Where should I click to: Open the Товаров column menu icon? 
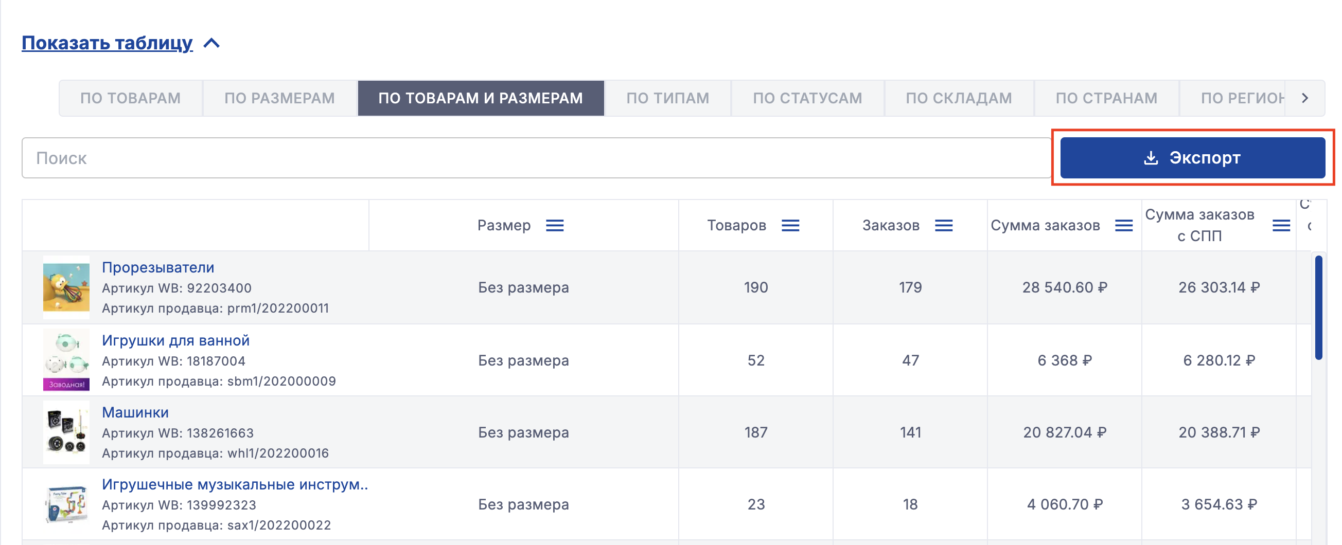(x=790, y=225)
